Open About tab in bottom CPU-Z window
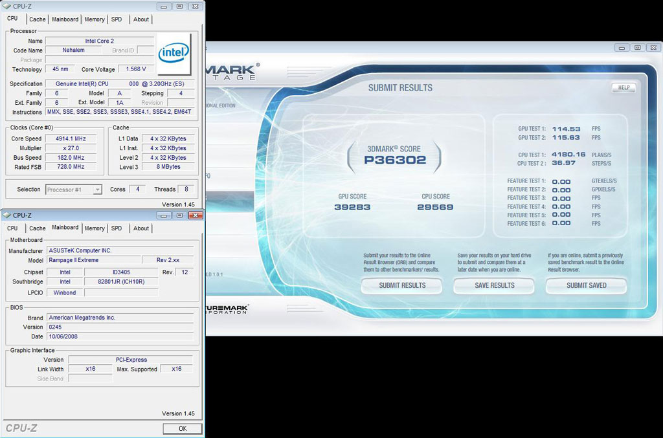The image size is (663, 438). pos(140,228)
